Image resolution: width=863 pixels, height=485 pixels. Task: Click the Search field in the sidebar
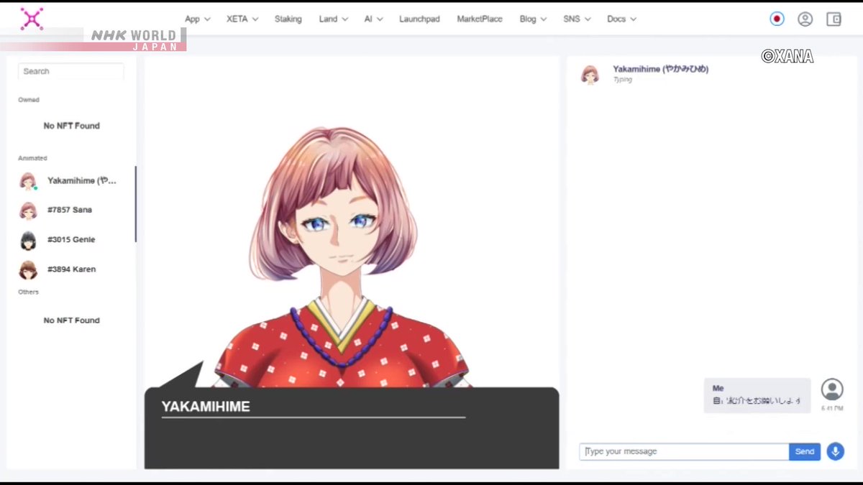tap(70, 71)
